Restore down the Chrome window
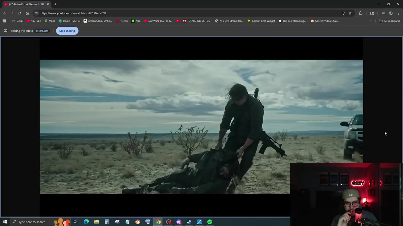403x226 pixels. [388, 4]
